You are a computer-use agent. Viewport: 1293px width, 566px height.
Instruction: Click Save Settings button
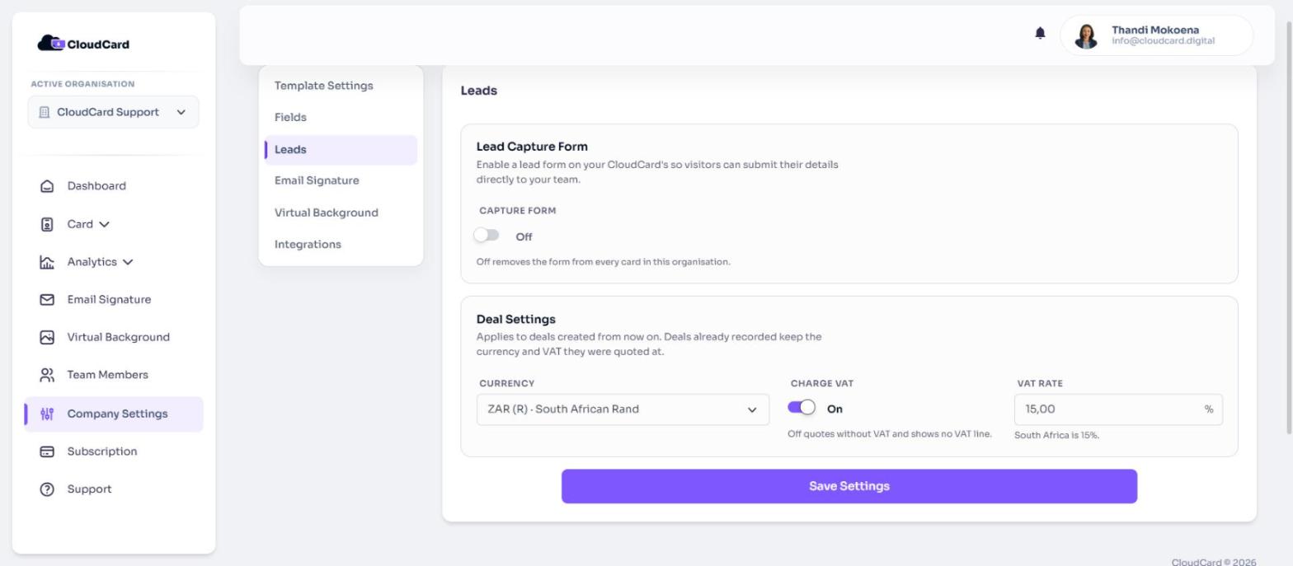849,486
